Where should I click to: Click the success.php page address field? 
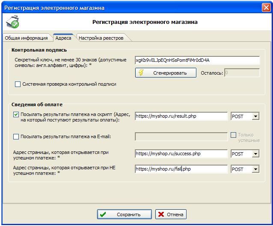click(181, 154)
